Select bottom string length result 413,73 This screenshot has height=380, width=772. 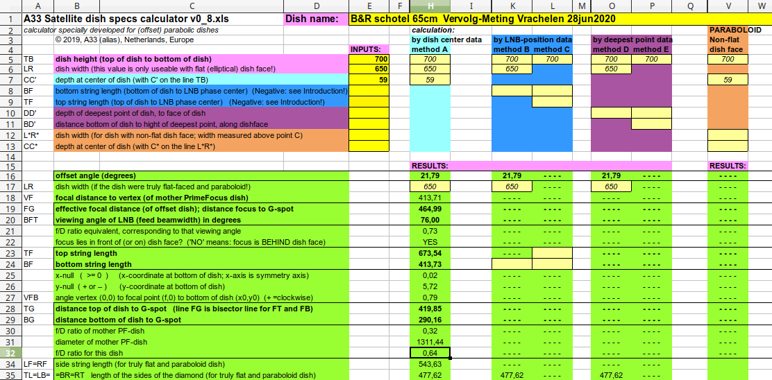430,264
